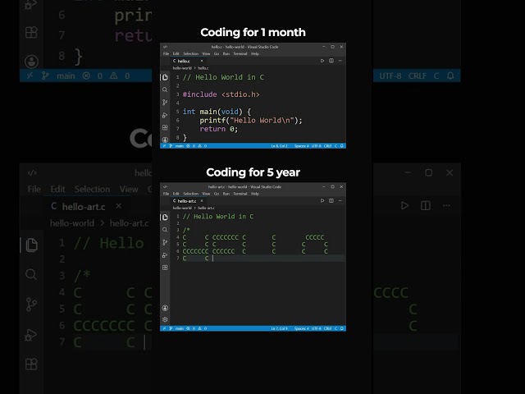The width and height of the screenshot is (525, 394).
Task: Open Run and Debug in hello.c window
Action: point(165,115)
